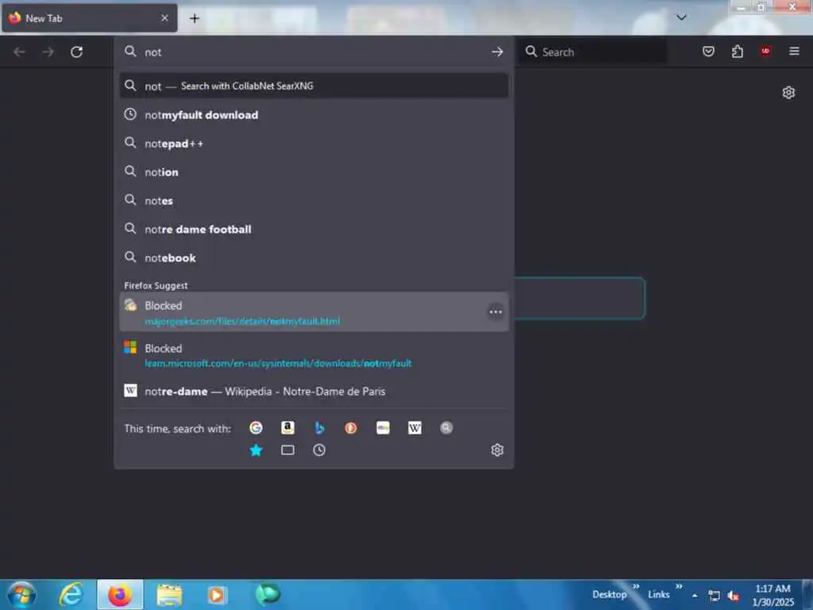This screenshot has height=610, width=813.
Task: Switch to Firefox taskbar button
Action: [x=120, y=594]
